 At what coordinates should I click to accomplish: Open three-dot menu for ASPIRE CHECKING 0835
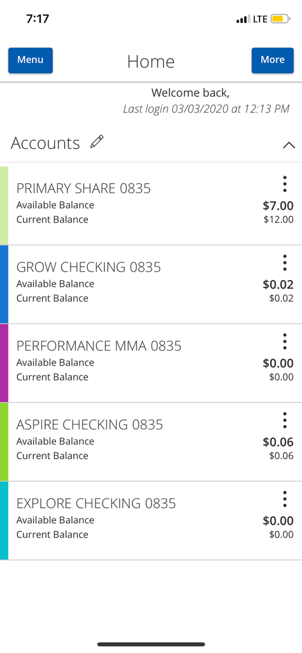(284, 420)
